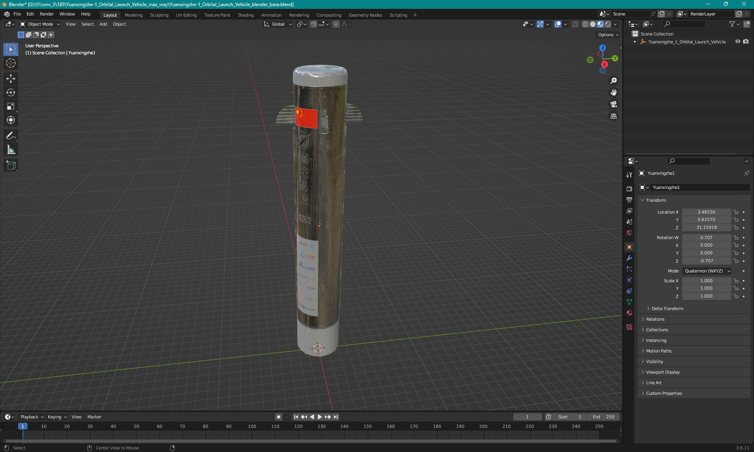Open the Modifier properties wrench tab

point(629,258)
